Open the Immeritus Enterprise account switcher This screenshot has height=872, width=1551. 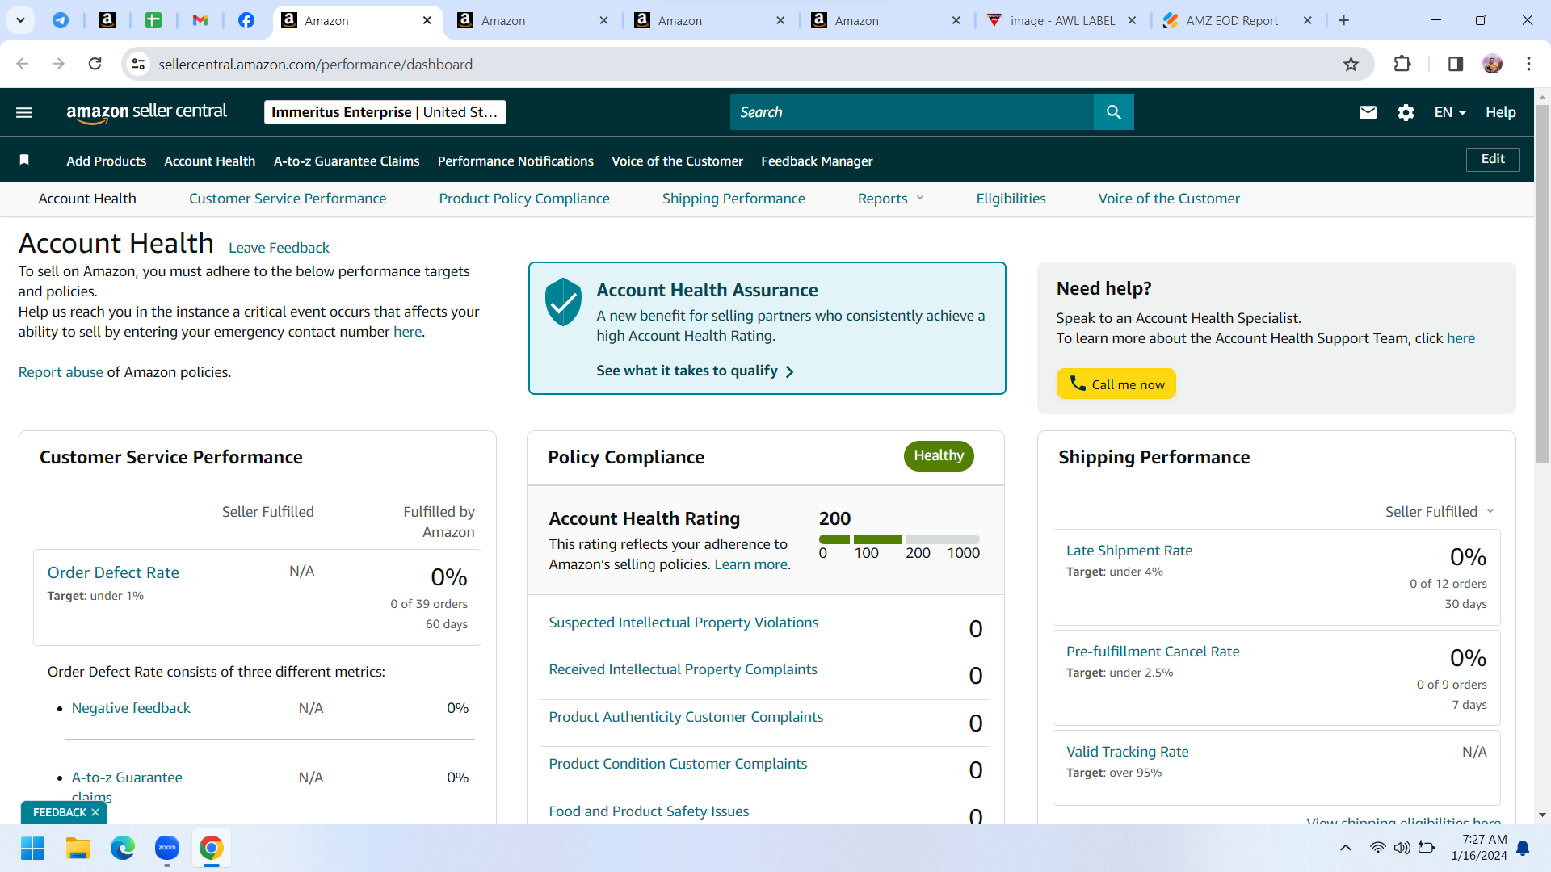[x=385, y=112]
